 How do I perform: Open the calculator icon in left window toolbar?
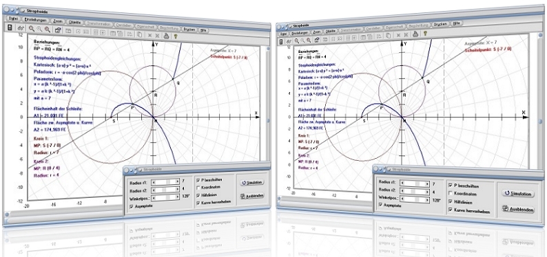(x=10, y=27)
